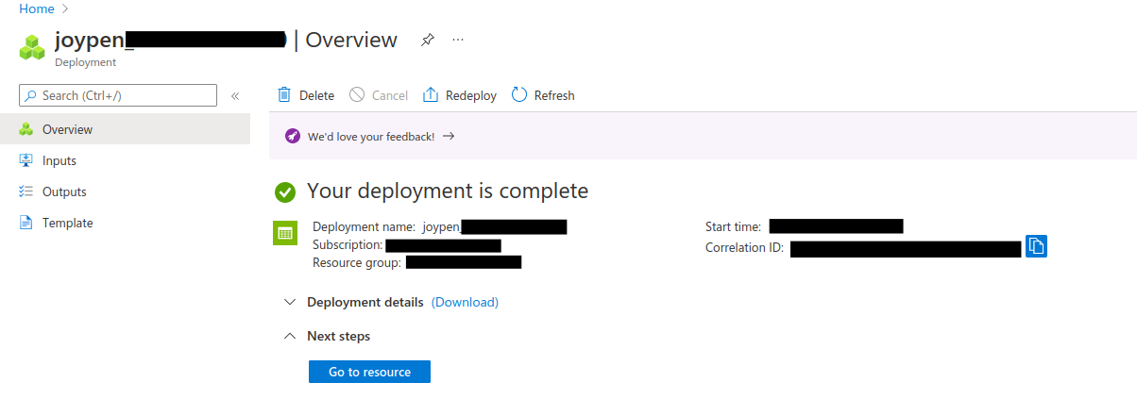Click the search magnifier icon
Viewport: 1137px width, 416px height.
pyautogui.click(x=30, y=95)
